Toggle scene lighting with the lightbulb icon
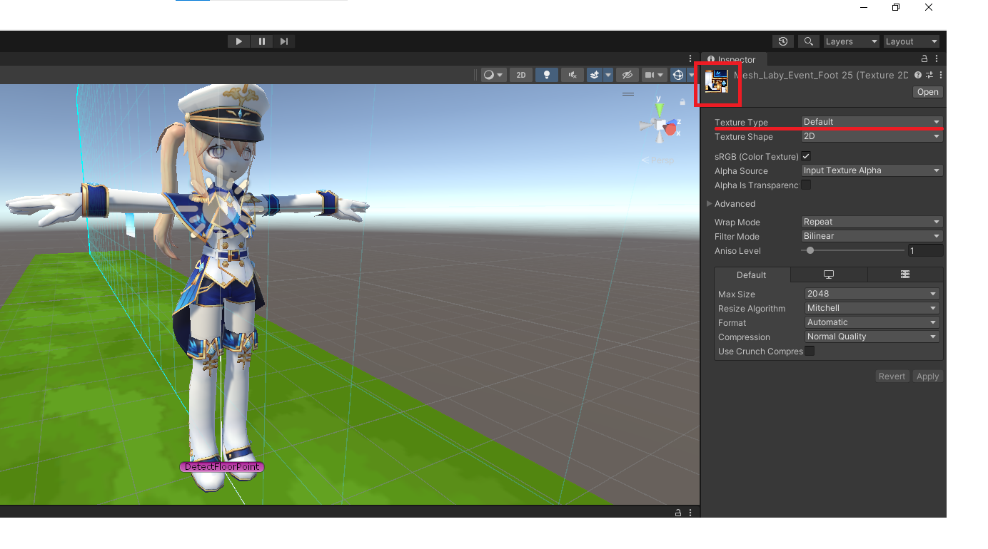Image resolution: width=988 pixels, height=549 pixels. [547, 75]
